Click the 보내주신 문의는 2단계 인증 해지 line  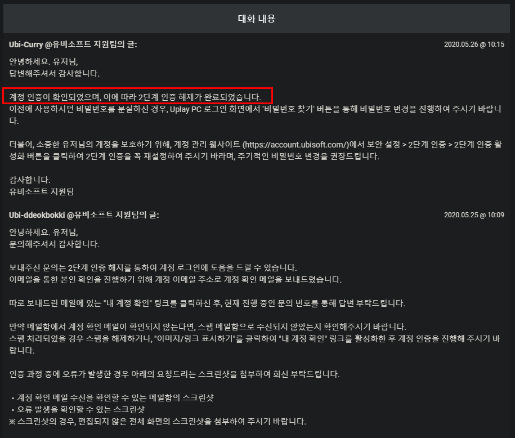(153, 268)
